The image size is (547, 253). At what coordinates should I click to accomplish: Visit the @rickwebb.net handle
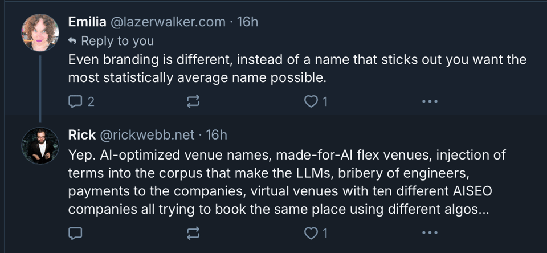tap(148, 135)
